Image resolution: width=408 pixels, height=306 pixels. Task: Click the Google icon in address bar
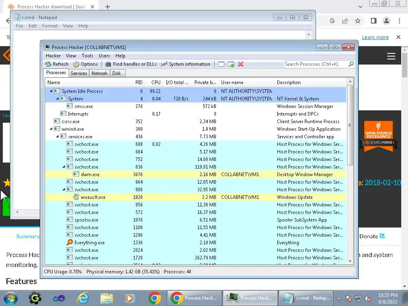[332, 21]
